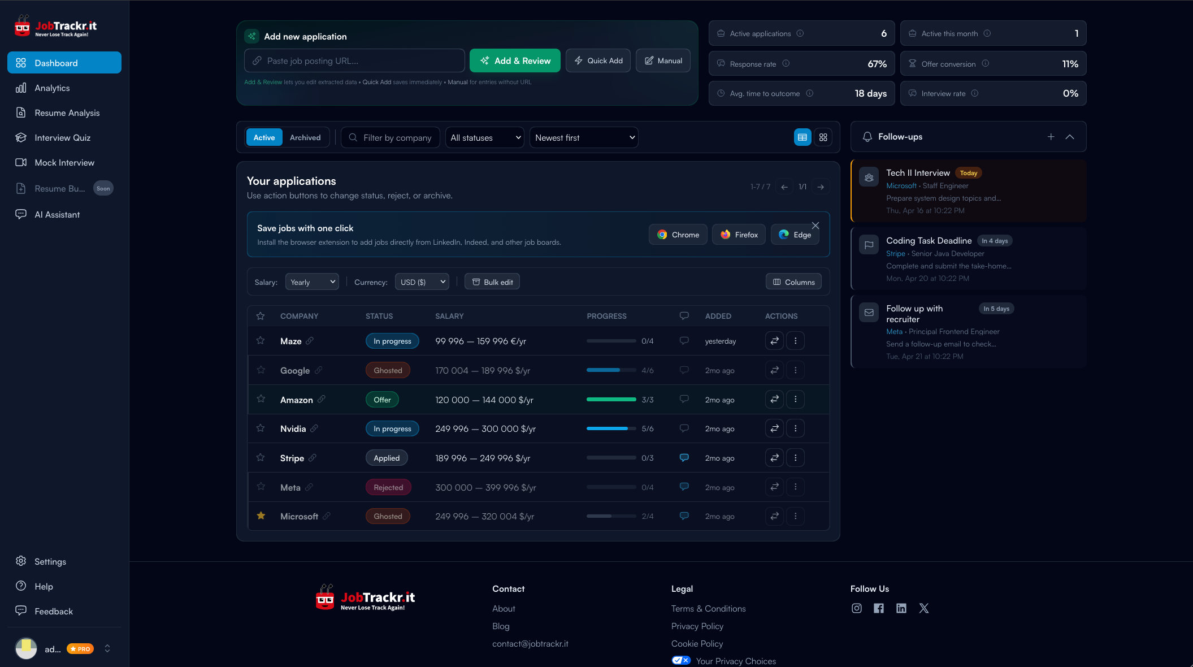The width and height of the screenshot is (1193, 667).
Task: Click the comment icon on the Stripe row
Action: [684, 457]
